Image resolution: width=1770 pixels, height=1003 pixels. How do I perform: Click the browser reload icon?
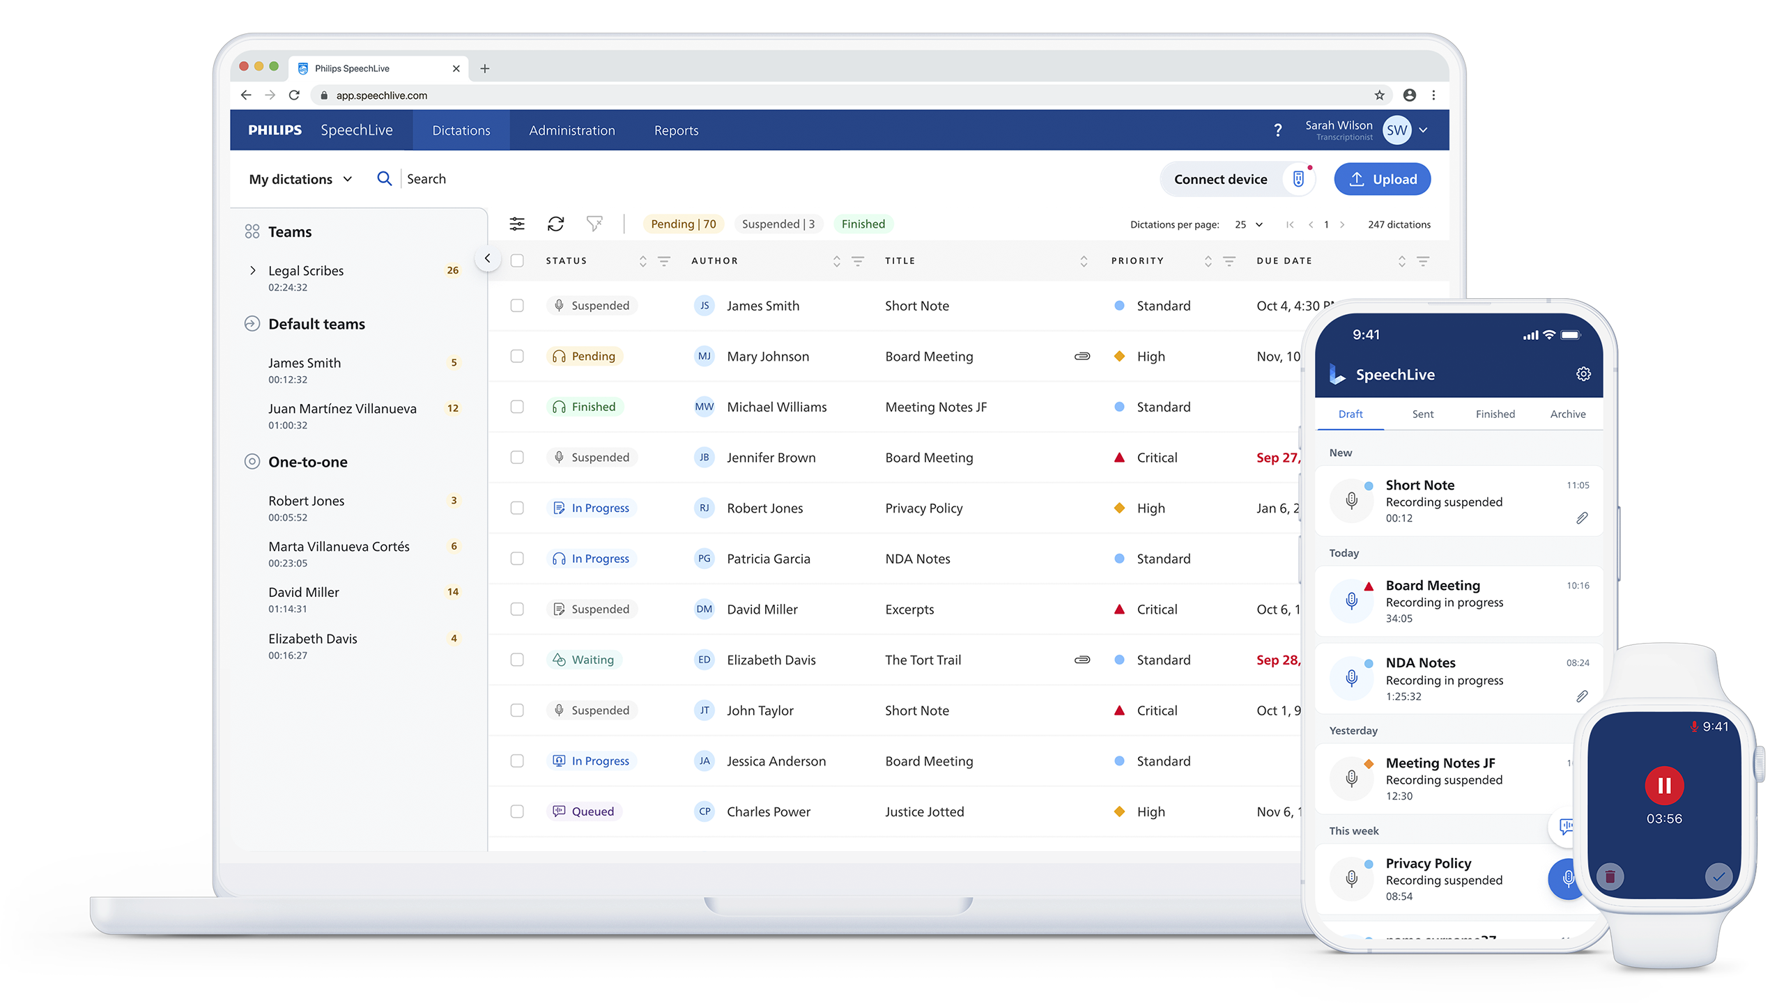[294, 95]
